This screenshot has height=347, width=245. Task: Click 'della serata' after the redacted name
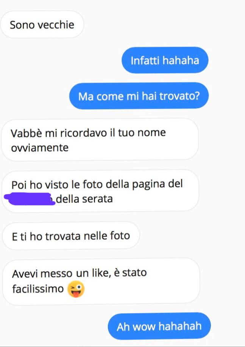pyautogui.click(x=84, y=199)
